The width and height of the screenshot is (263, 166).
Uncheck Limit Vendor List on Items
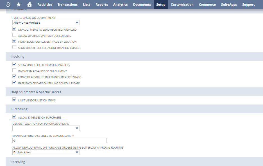point(14,99)
